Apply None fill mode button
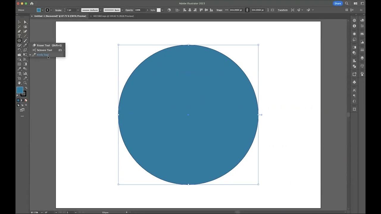 26,100
